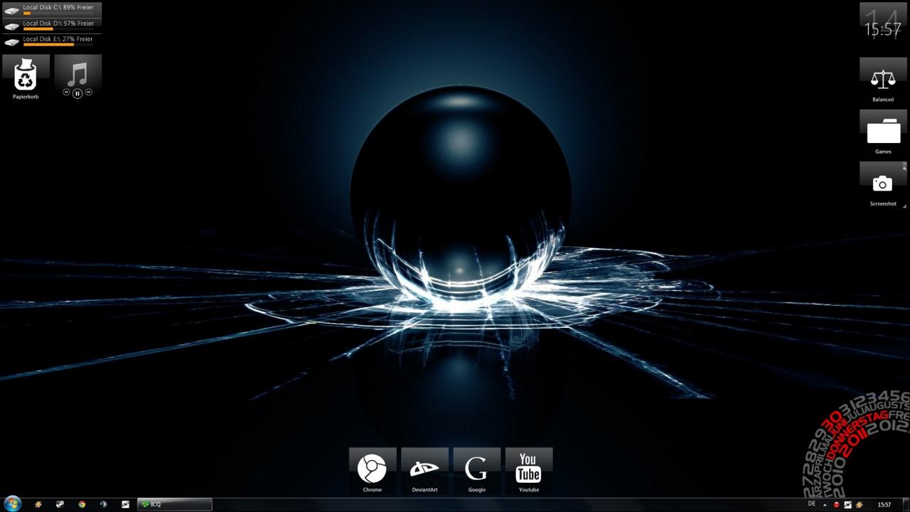This screenshot has height=512, width=910.
Task: Switch to the ICQ taskbar window
Action: coord(174,504)
